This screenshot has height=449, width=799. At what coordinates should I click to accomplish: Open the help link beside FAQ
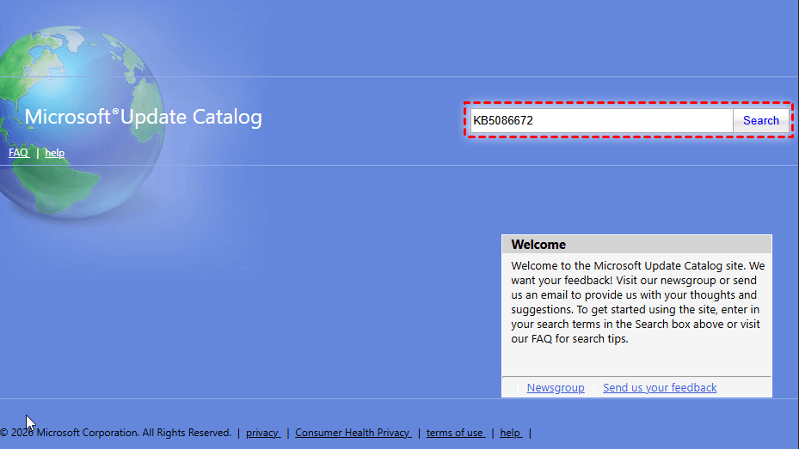[54, 153]
